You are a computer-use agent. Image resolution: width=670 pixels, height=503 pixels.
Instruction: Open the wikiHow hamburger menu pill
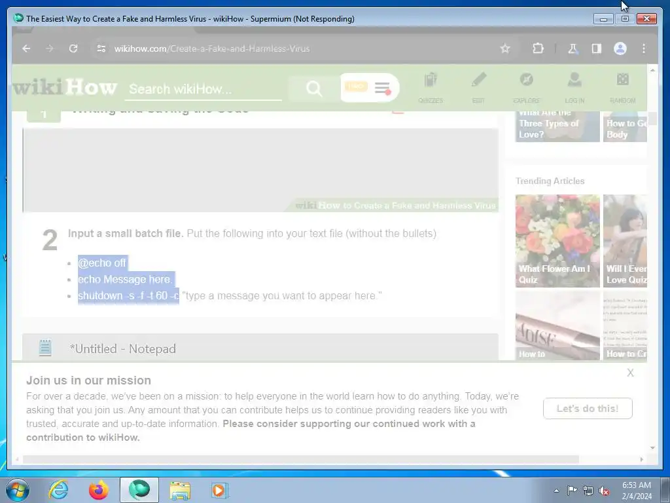point(370,88)
